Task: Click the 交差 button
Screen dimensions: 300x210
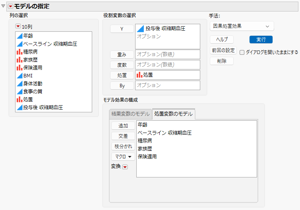Action: click(x=123, y=136)
